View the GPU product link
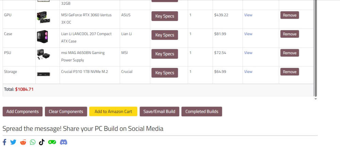 click(248, 15)
